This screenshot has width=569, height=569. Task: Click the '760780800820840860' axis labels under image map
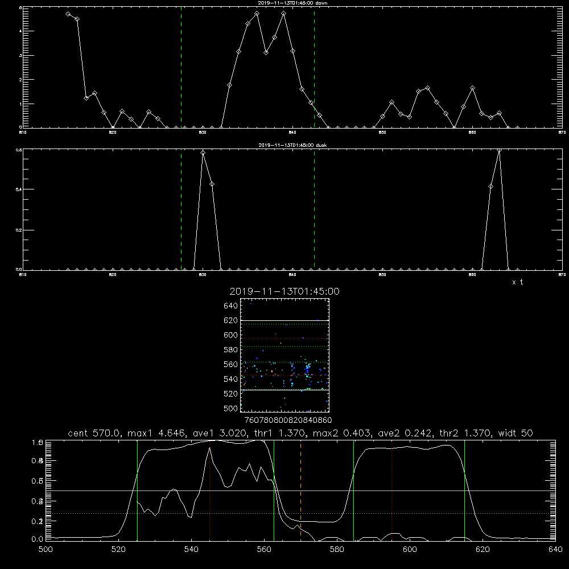[x=288, y=420]
